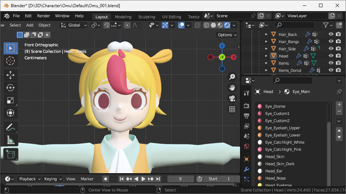Switch to the Sculpting workspace tab
This screenshot has height=194, width=346.
[147, 17]
